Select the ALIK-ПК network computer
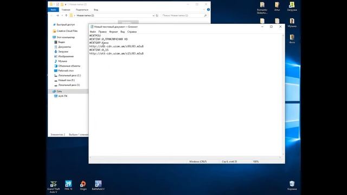347x195 pixels. (63, 96)
